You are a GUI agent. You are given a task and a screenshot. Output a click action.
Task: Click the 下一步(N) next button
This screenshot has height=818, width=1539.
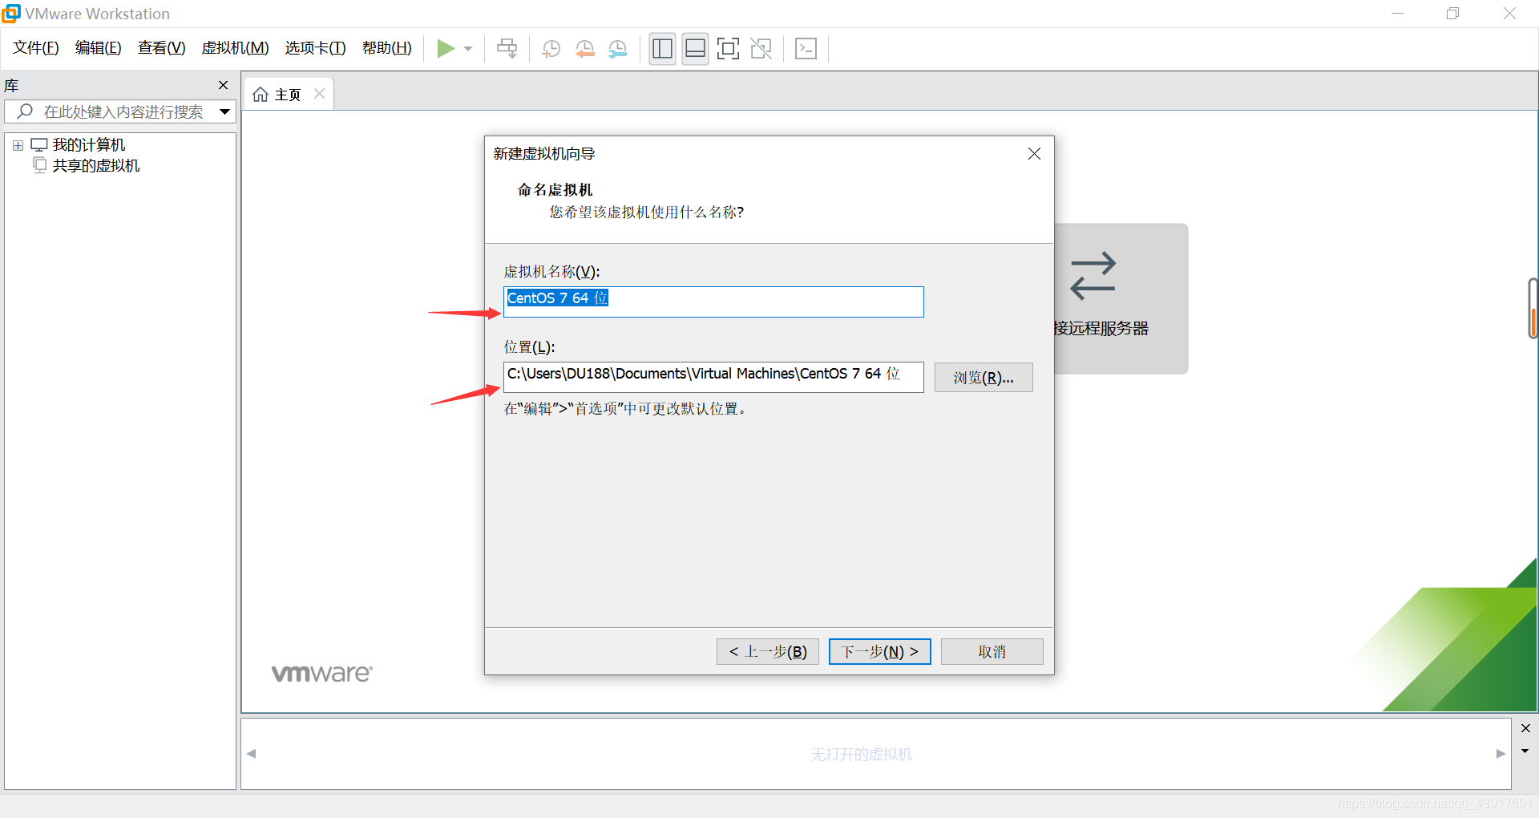(879, 652)
